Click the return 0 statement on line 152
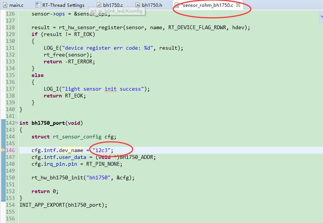Image resolution: width=323 pixels, height=223 pixels. click(45, 192)
